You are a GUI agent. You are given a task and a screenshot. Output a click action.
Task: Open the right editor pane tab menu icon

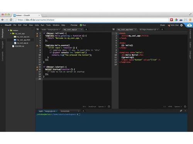[x=113, y=30]
